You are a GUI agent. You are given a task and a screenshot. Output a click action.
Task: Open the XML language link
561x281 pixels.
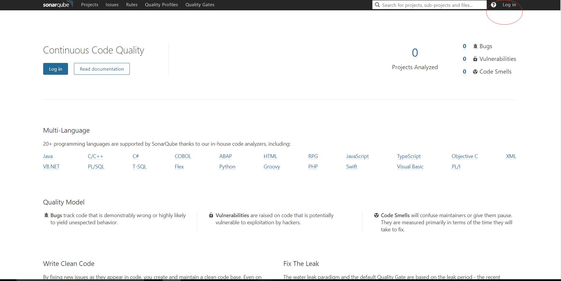[511, 156]
